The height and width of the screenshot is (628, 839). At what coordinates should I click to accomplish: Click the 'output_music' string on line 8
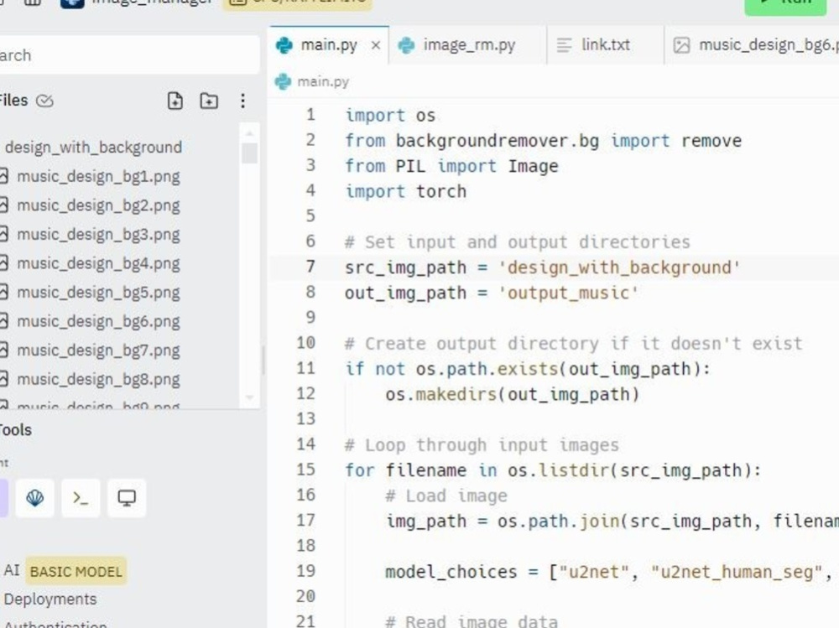(x=568, y=293)
